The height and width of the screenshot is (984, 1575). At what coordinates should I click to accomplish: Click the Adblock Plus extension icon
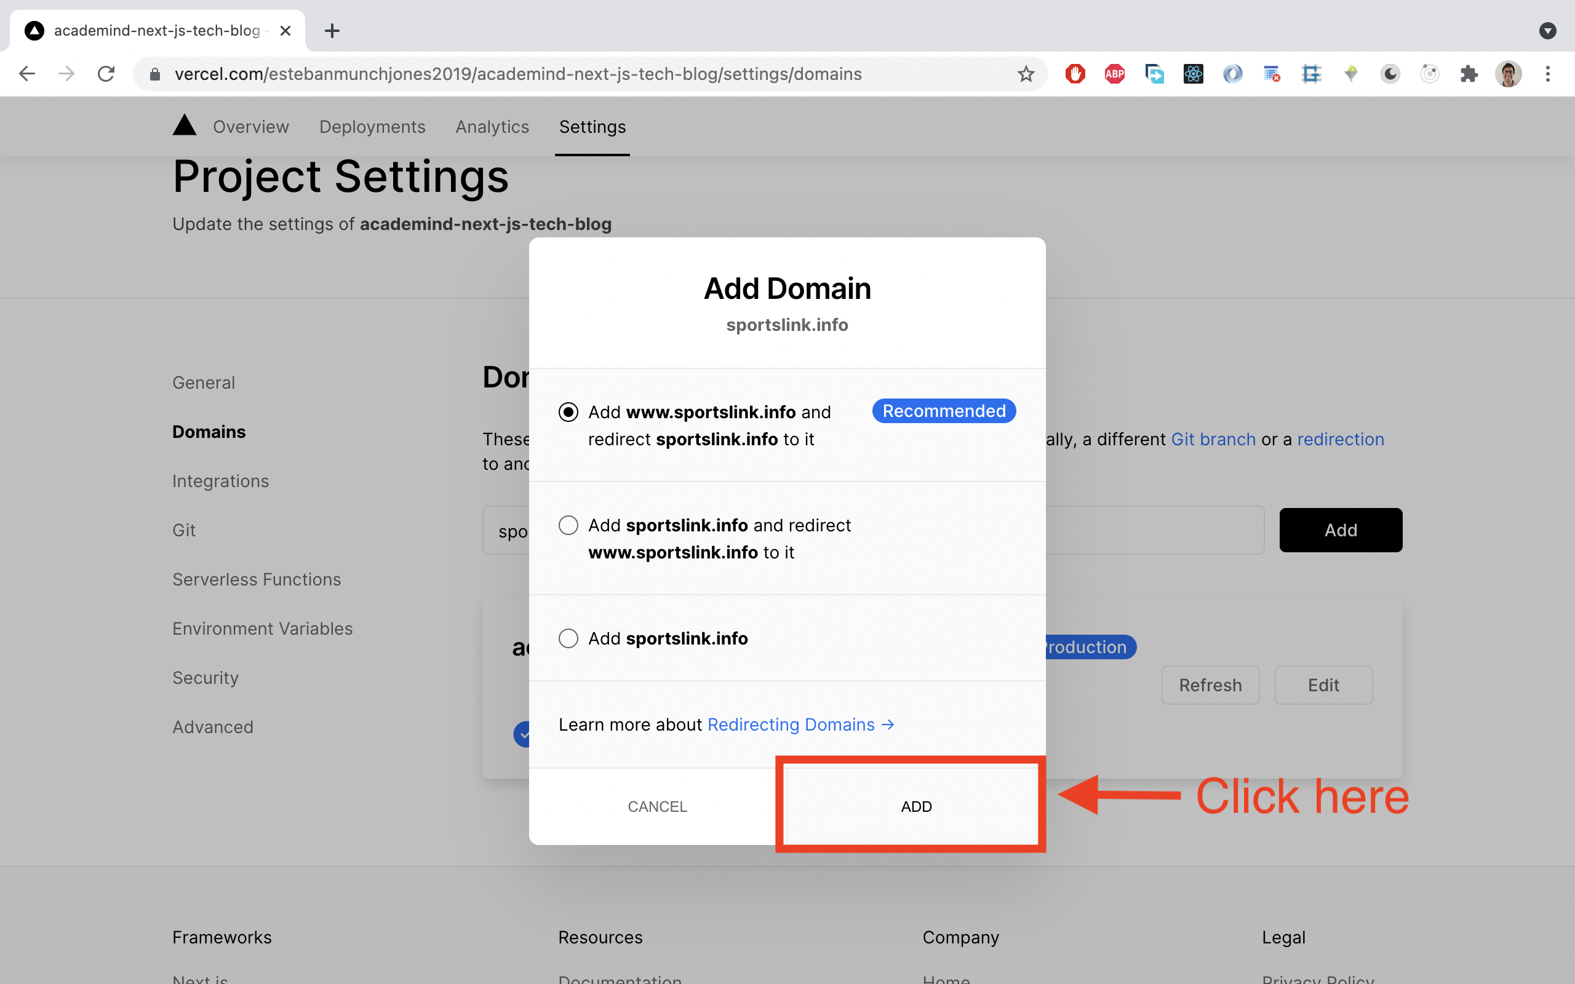click(x=1114, y=74)
